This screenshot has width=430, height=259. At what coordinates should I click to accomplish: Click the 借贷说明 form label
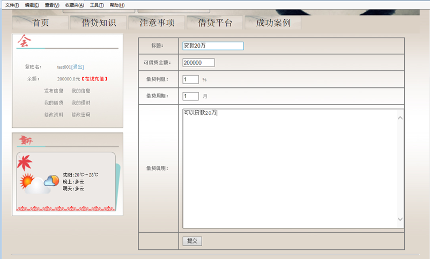(158, 168)
